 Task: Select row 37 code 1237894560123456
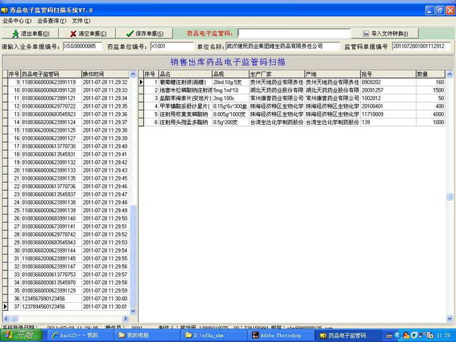click(44, 307)
